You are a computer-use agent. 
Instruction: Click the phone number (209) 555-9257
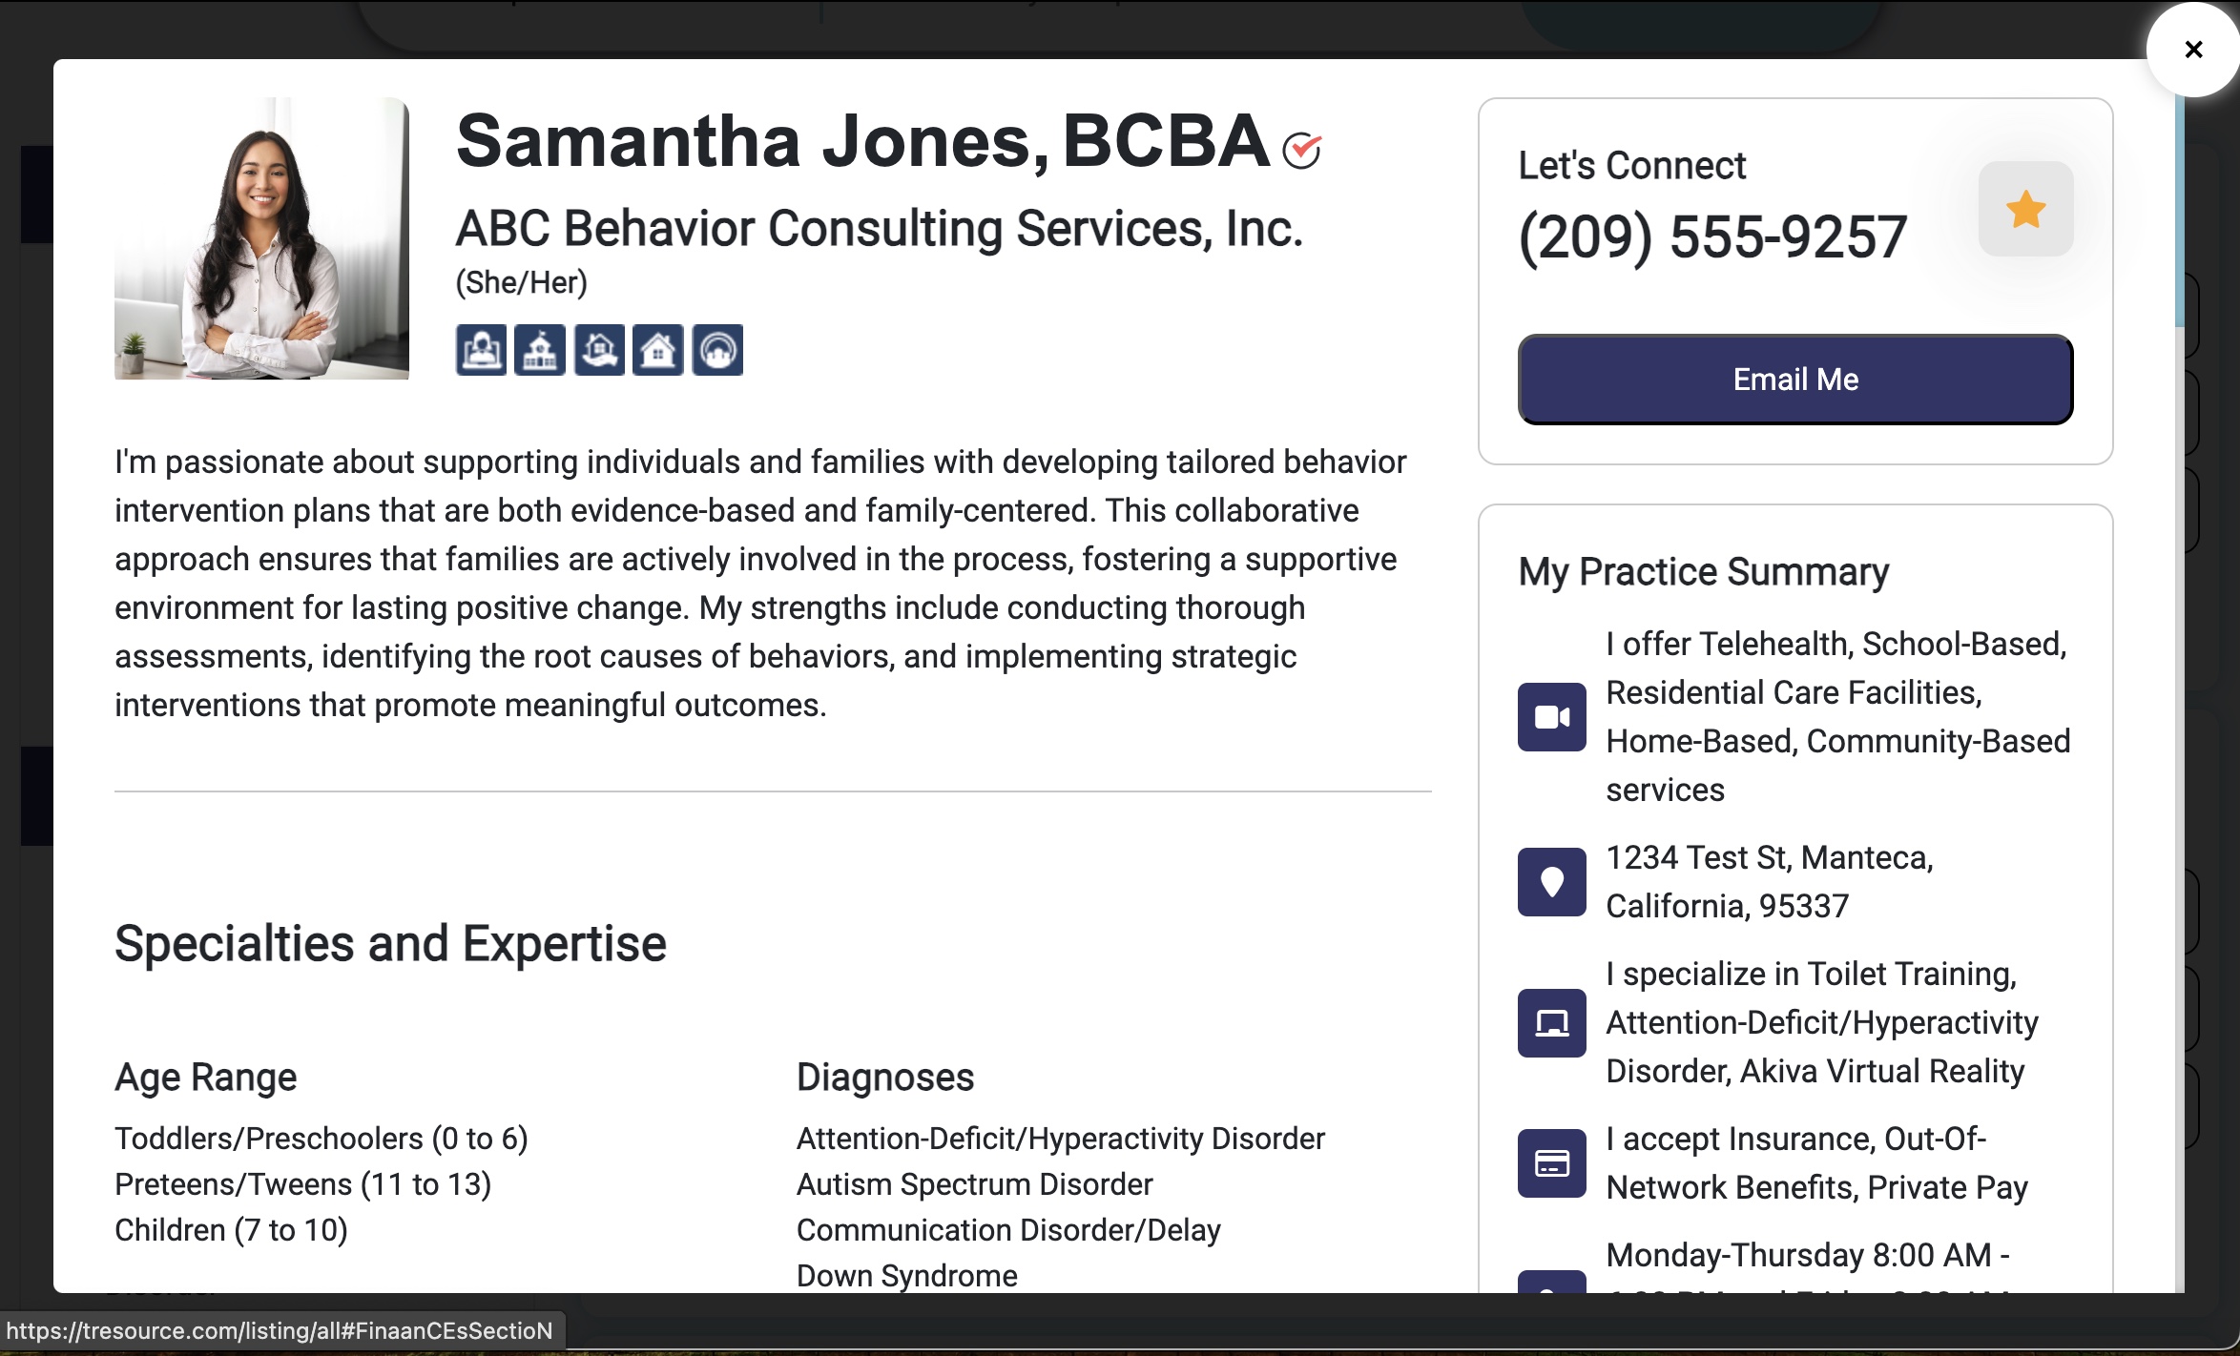pos(1712,236)
